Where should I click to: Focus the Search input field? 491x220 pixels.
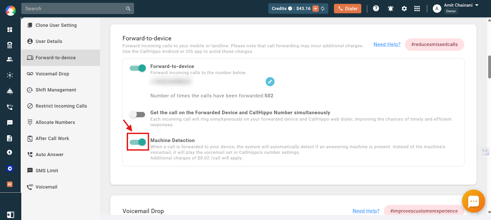[x=74, y=9]
